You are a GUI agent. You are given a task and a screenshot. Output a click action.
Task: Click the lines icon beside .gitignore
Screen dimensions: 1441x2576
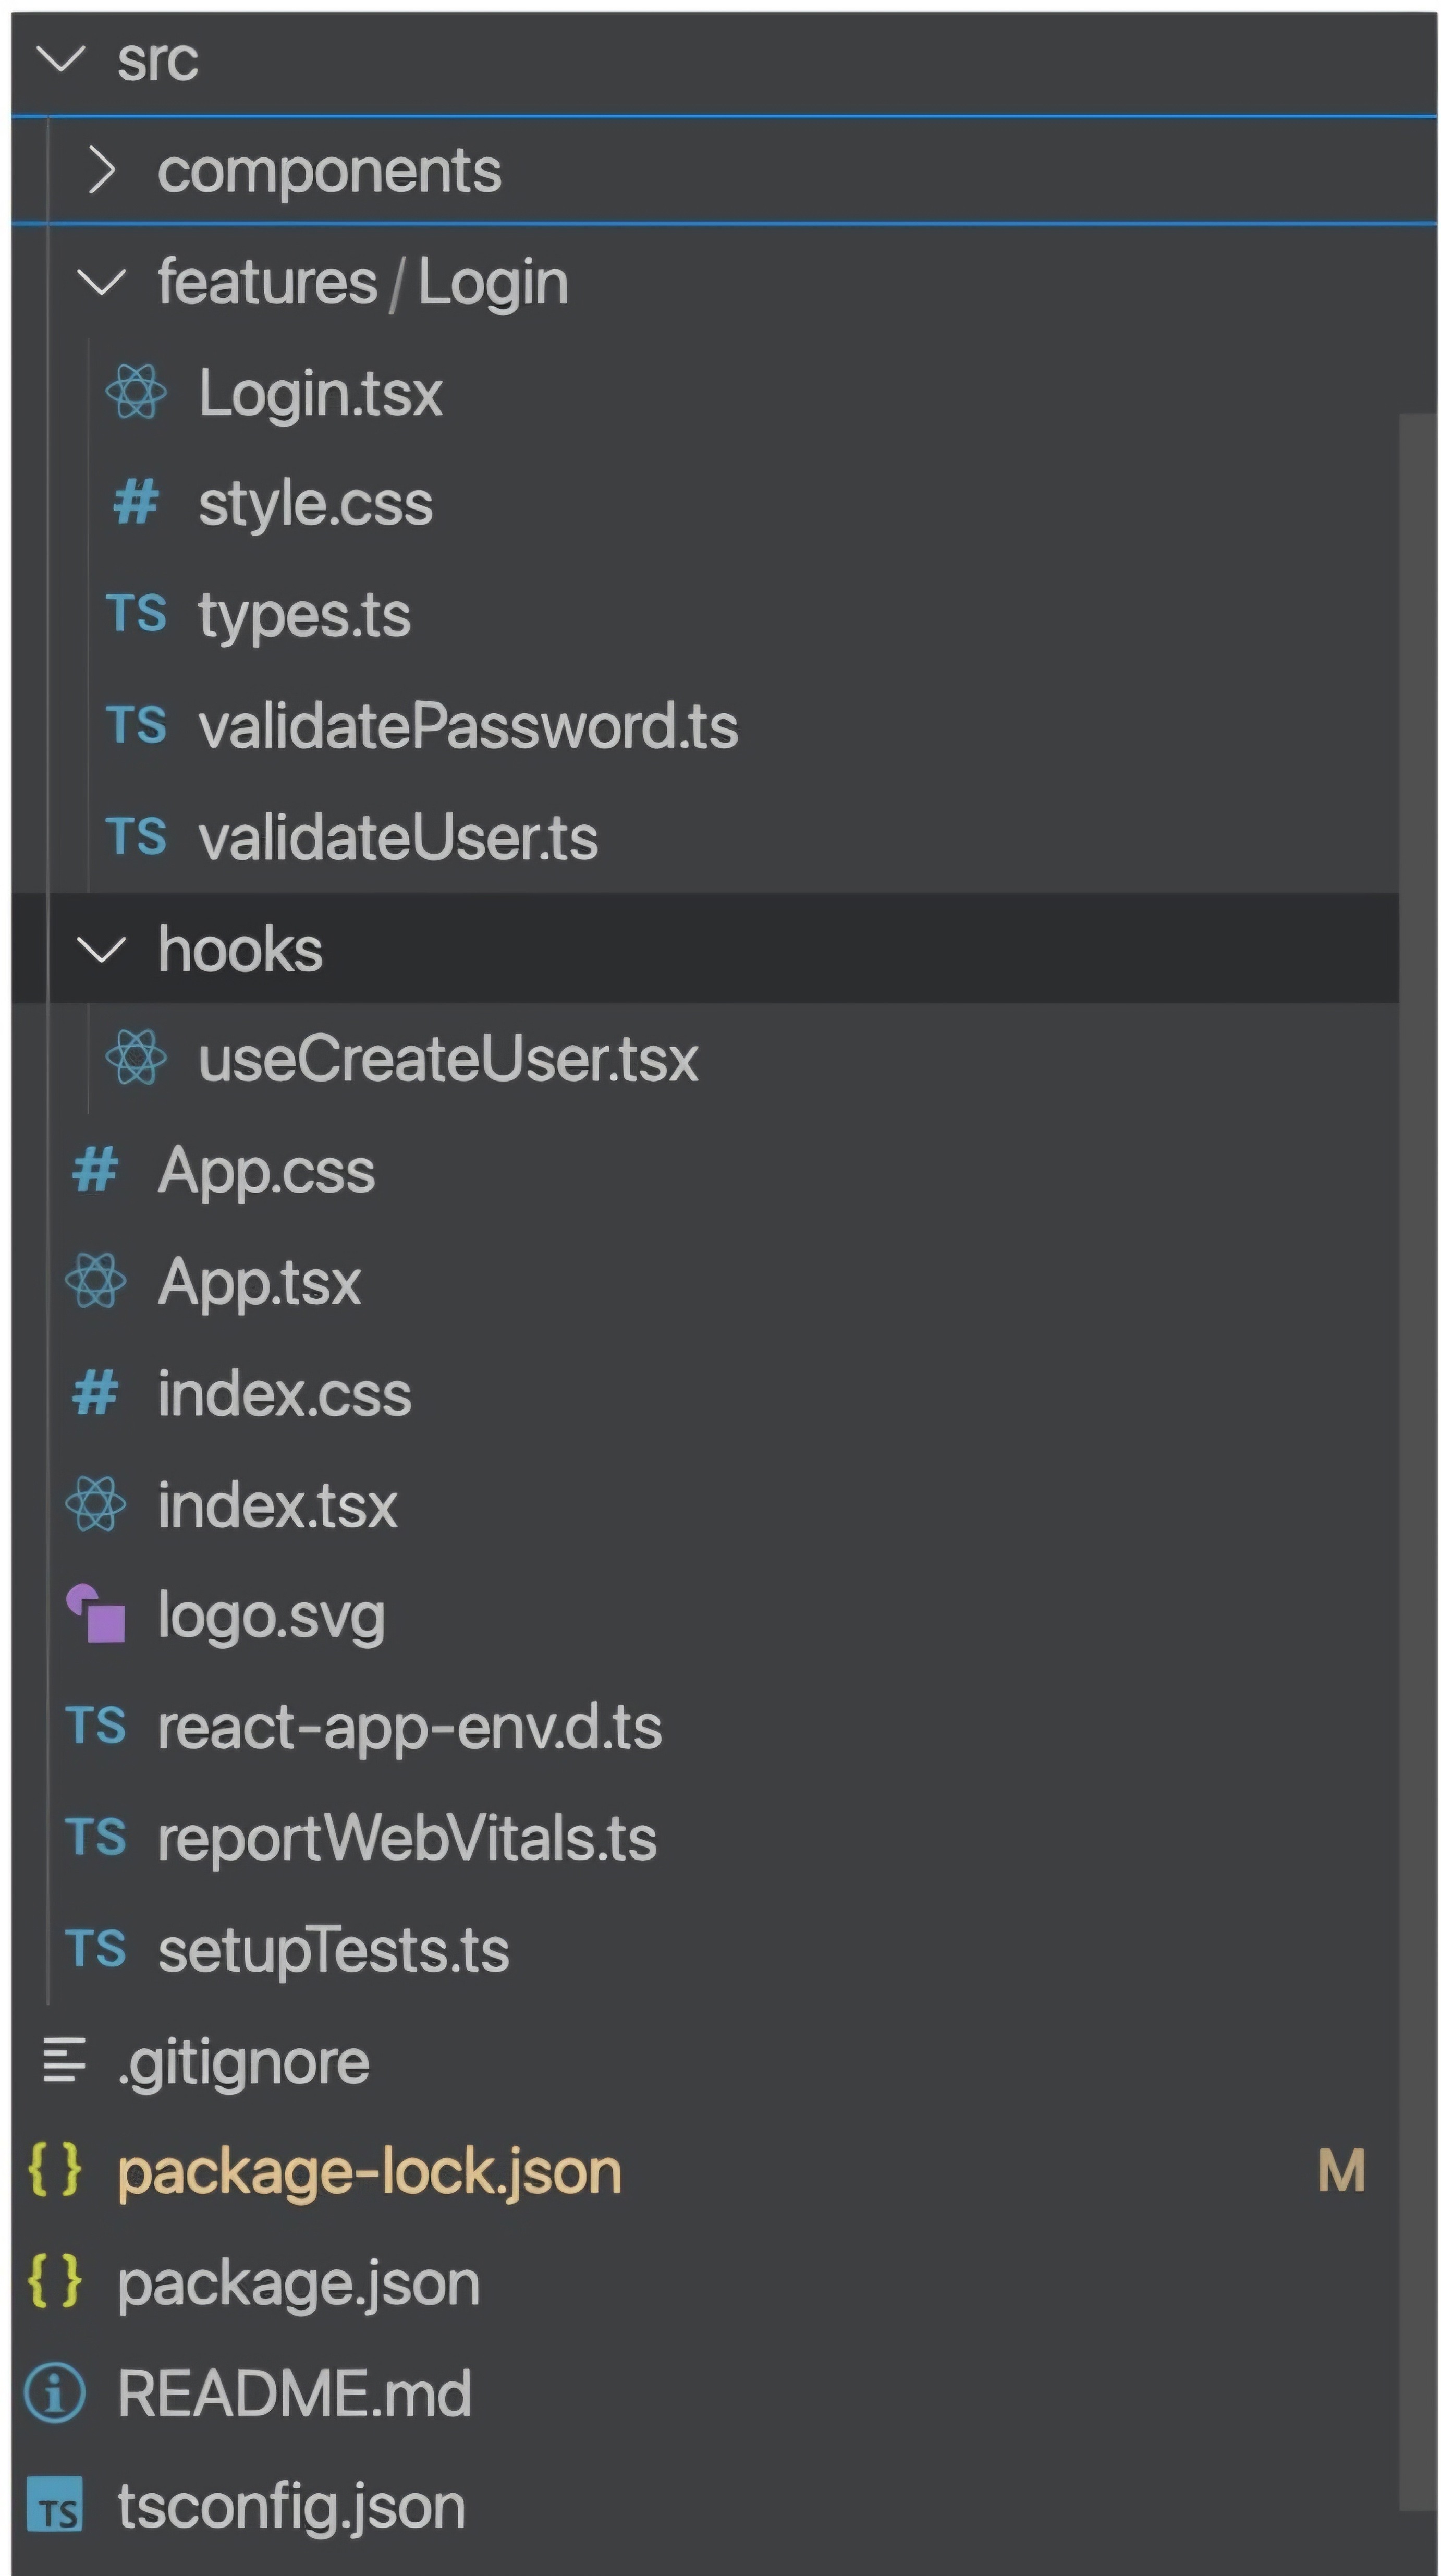point(64,2060)
